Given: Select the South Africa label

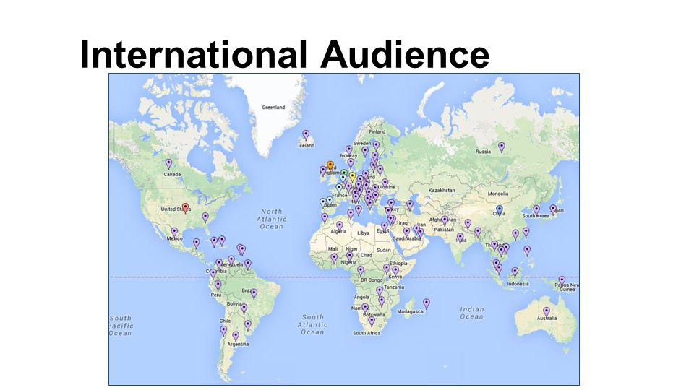Looking at the screenshot, I should (x=367, y=333).
